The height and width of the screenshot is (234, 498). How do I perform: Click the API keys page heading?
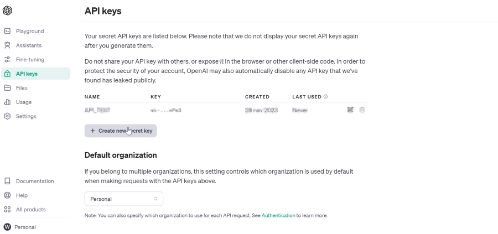pyautogui.click(x=103, y=11)
